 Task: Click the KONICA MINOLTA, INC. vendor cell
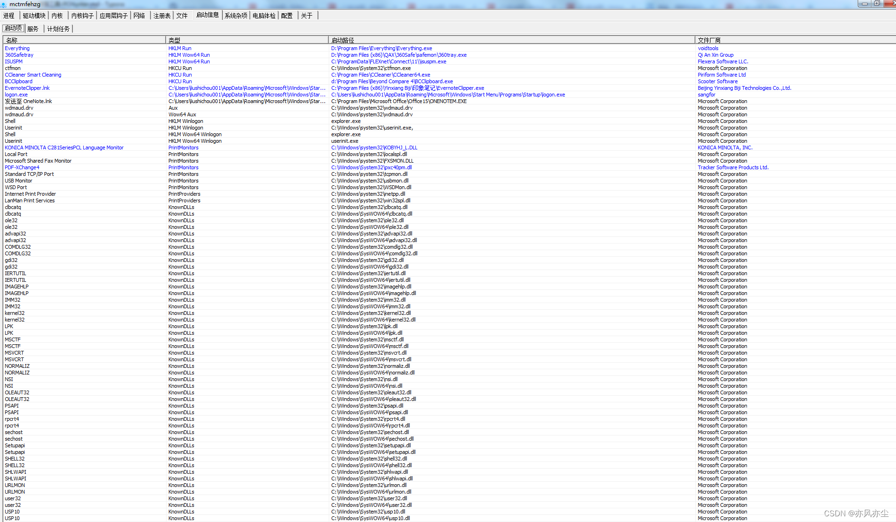tap(725, 148)
